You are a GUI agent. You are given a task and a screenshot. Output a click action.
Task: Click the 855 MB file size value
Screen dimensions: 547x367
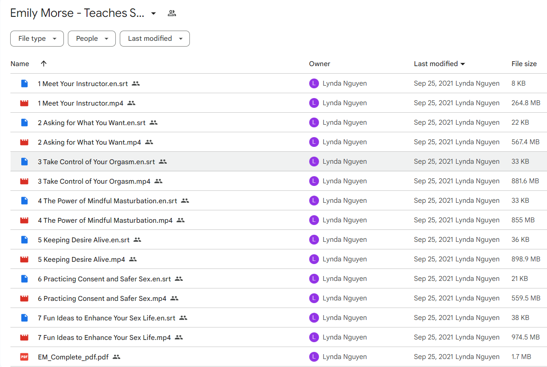523,220
